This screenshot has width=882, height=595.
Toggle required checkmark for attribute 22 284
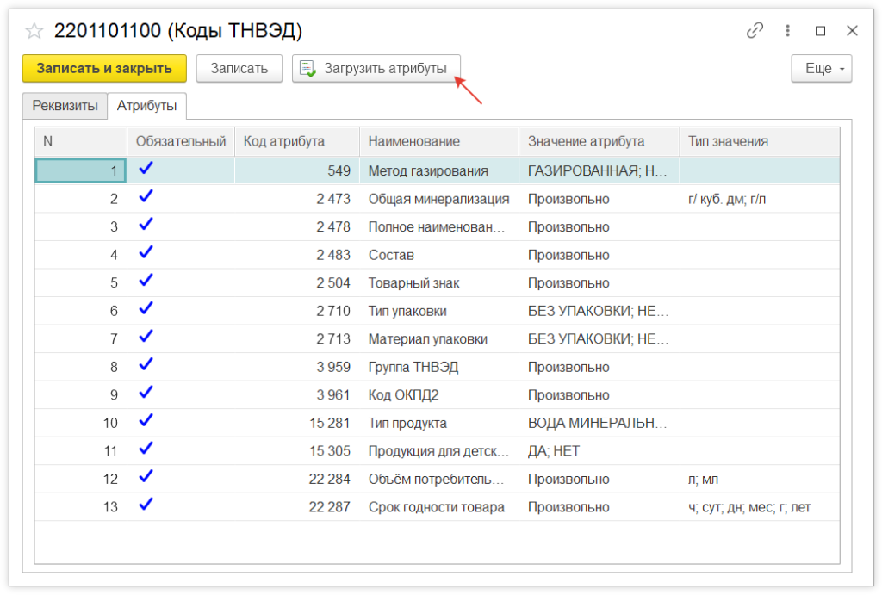(x=146, y=477)
